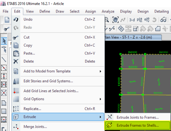The image size is (171, 131).
Task: Open Add to Model from Template submenu
Action: coord(58,71)
